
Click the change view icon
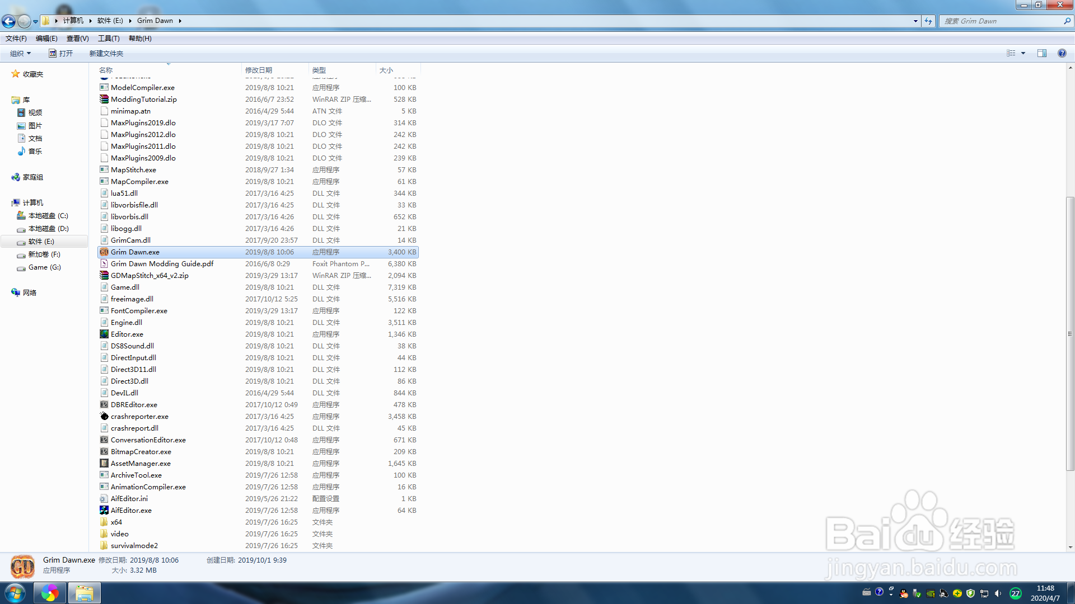coord(1011,53)
